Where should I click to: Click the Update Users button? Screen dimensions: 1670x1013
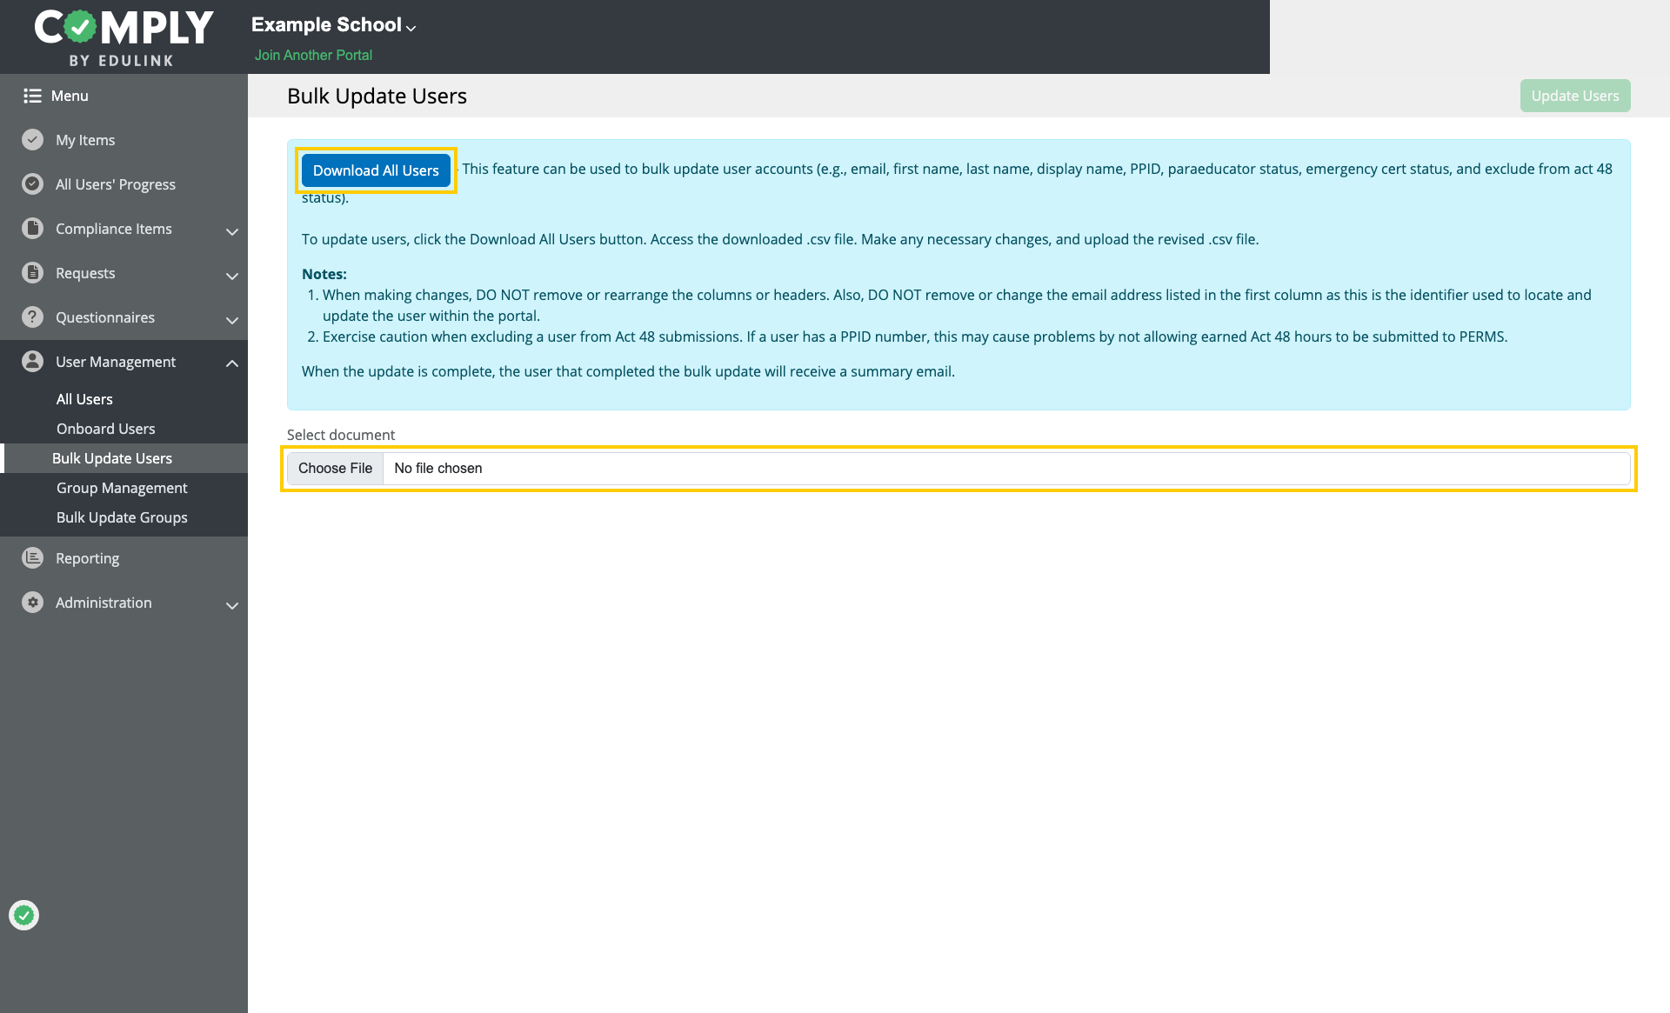[1574, 96]
